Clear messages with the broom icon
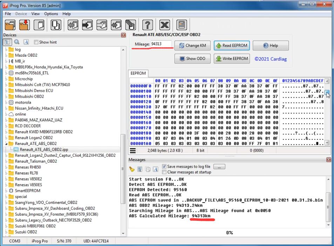 tap(132, 169)
